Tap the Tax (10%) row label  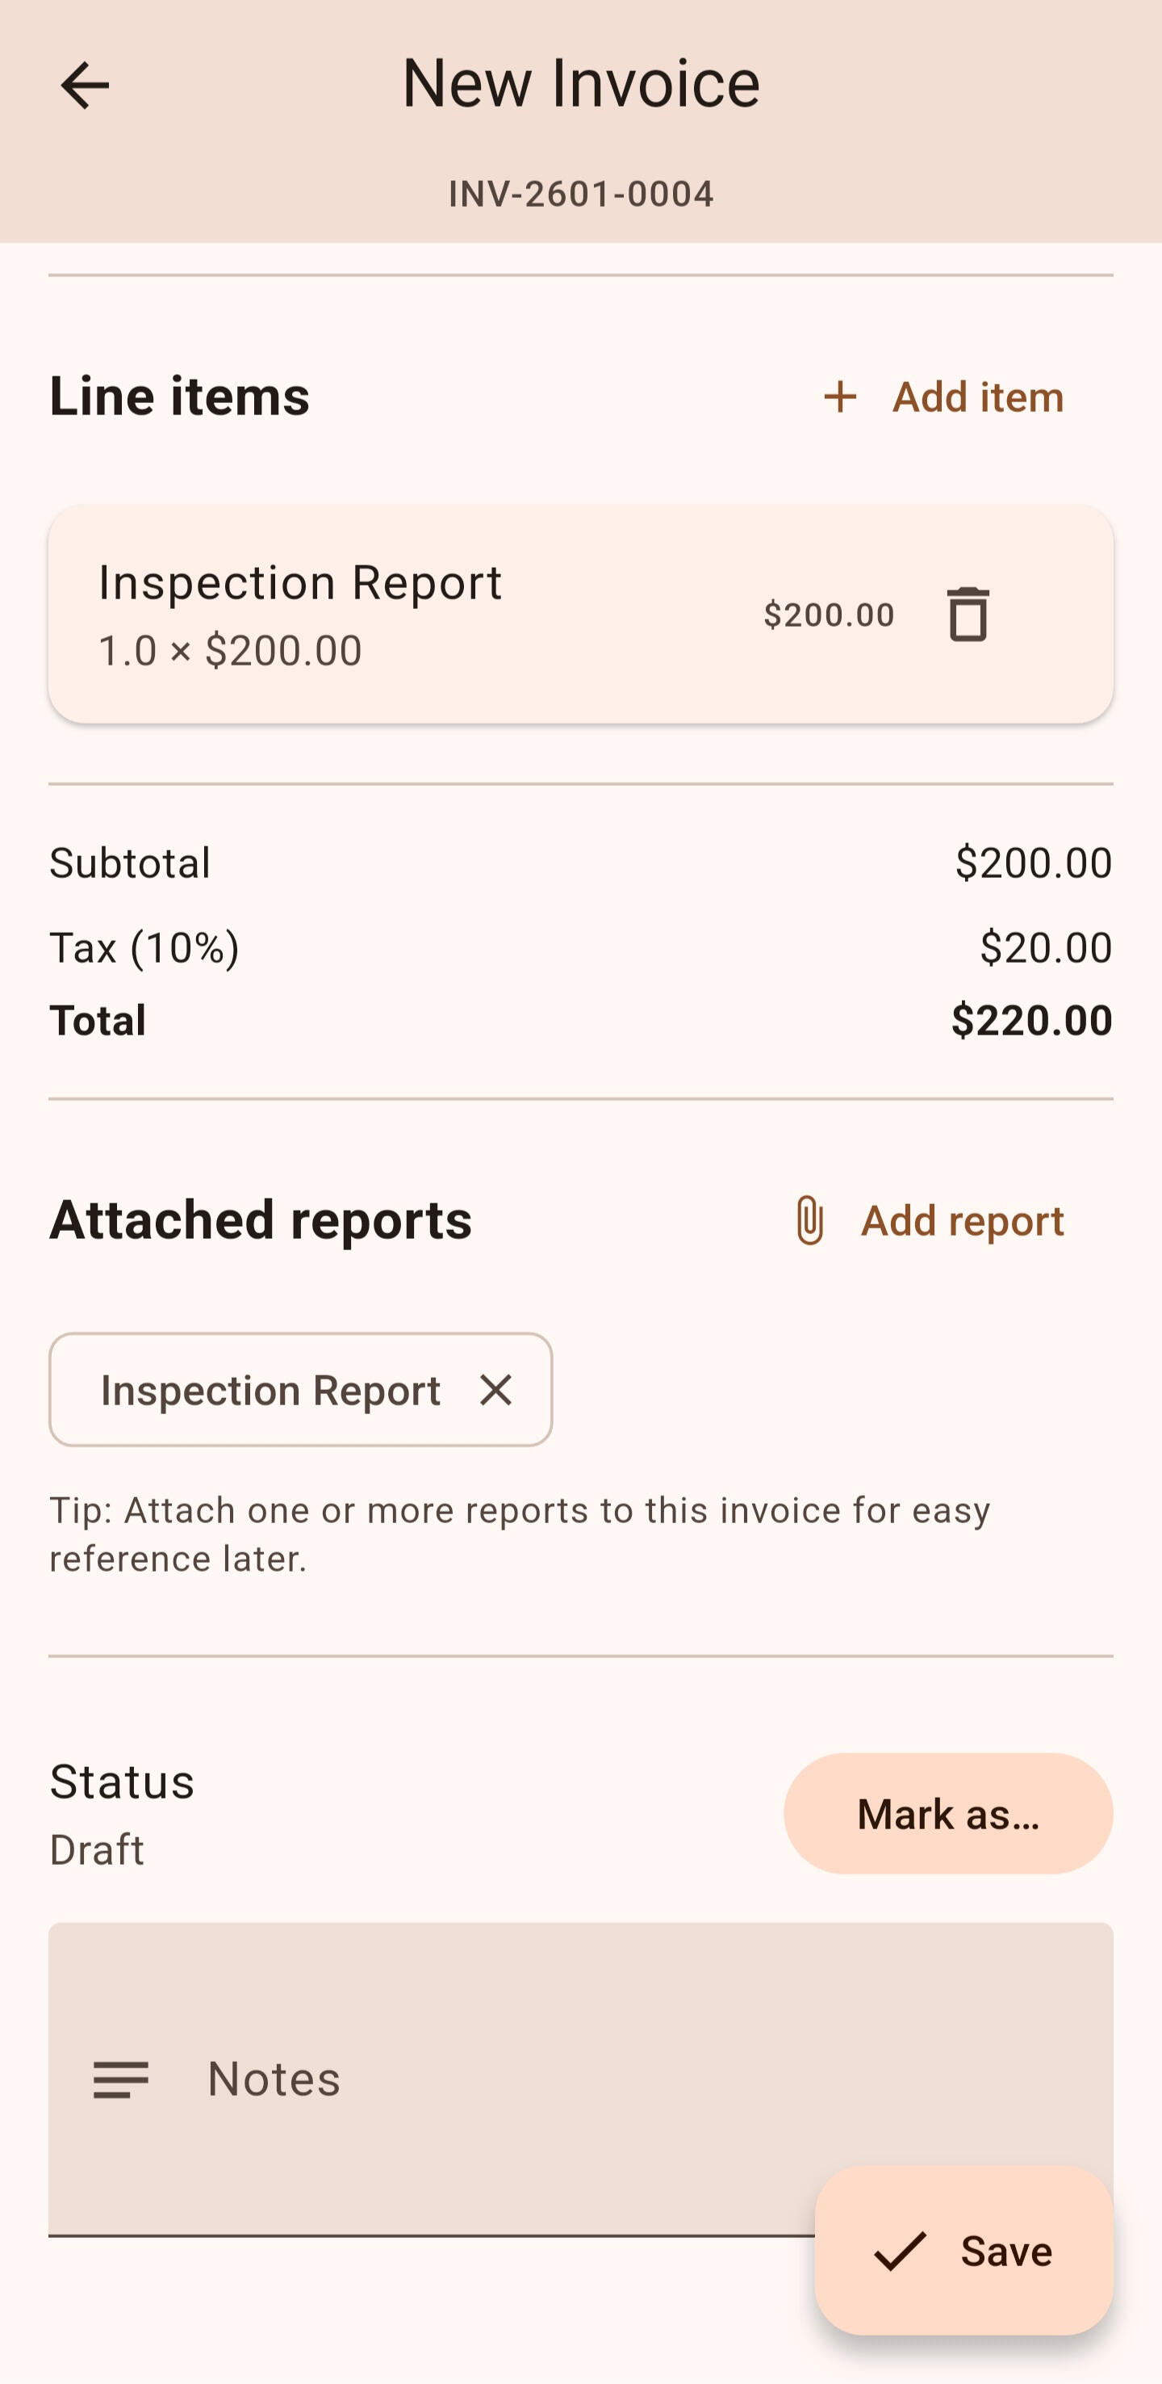[144, 947]
